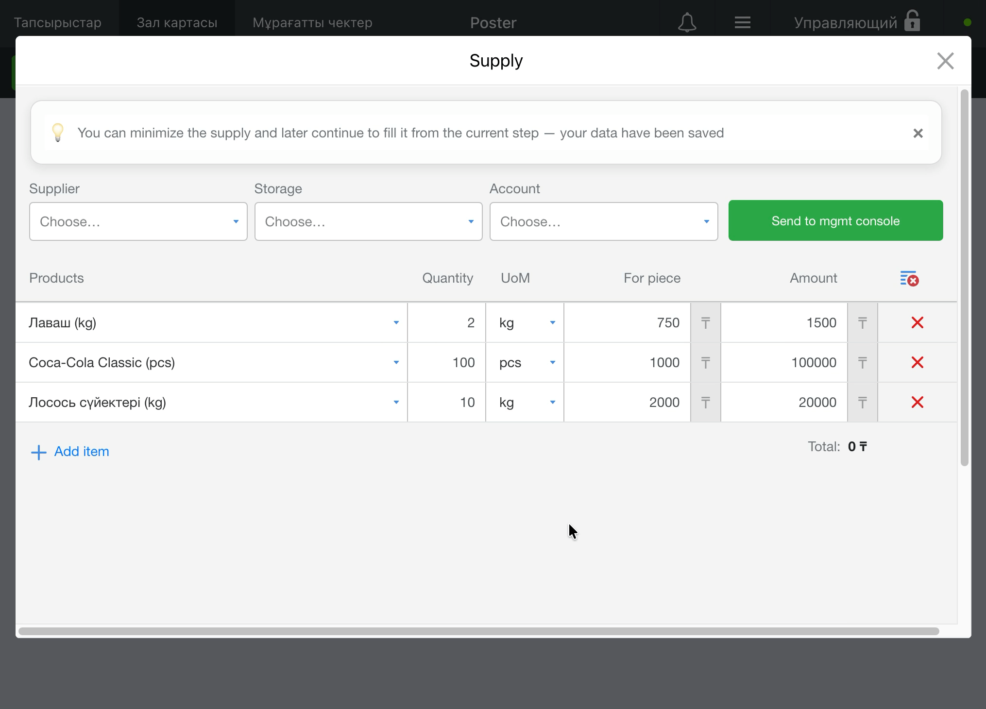
Task: Change the pcs unit for Coca-Cola
Action: click(x=525, y=362)
